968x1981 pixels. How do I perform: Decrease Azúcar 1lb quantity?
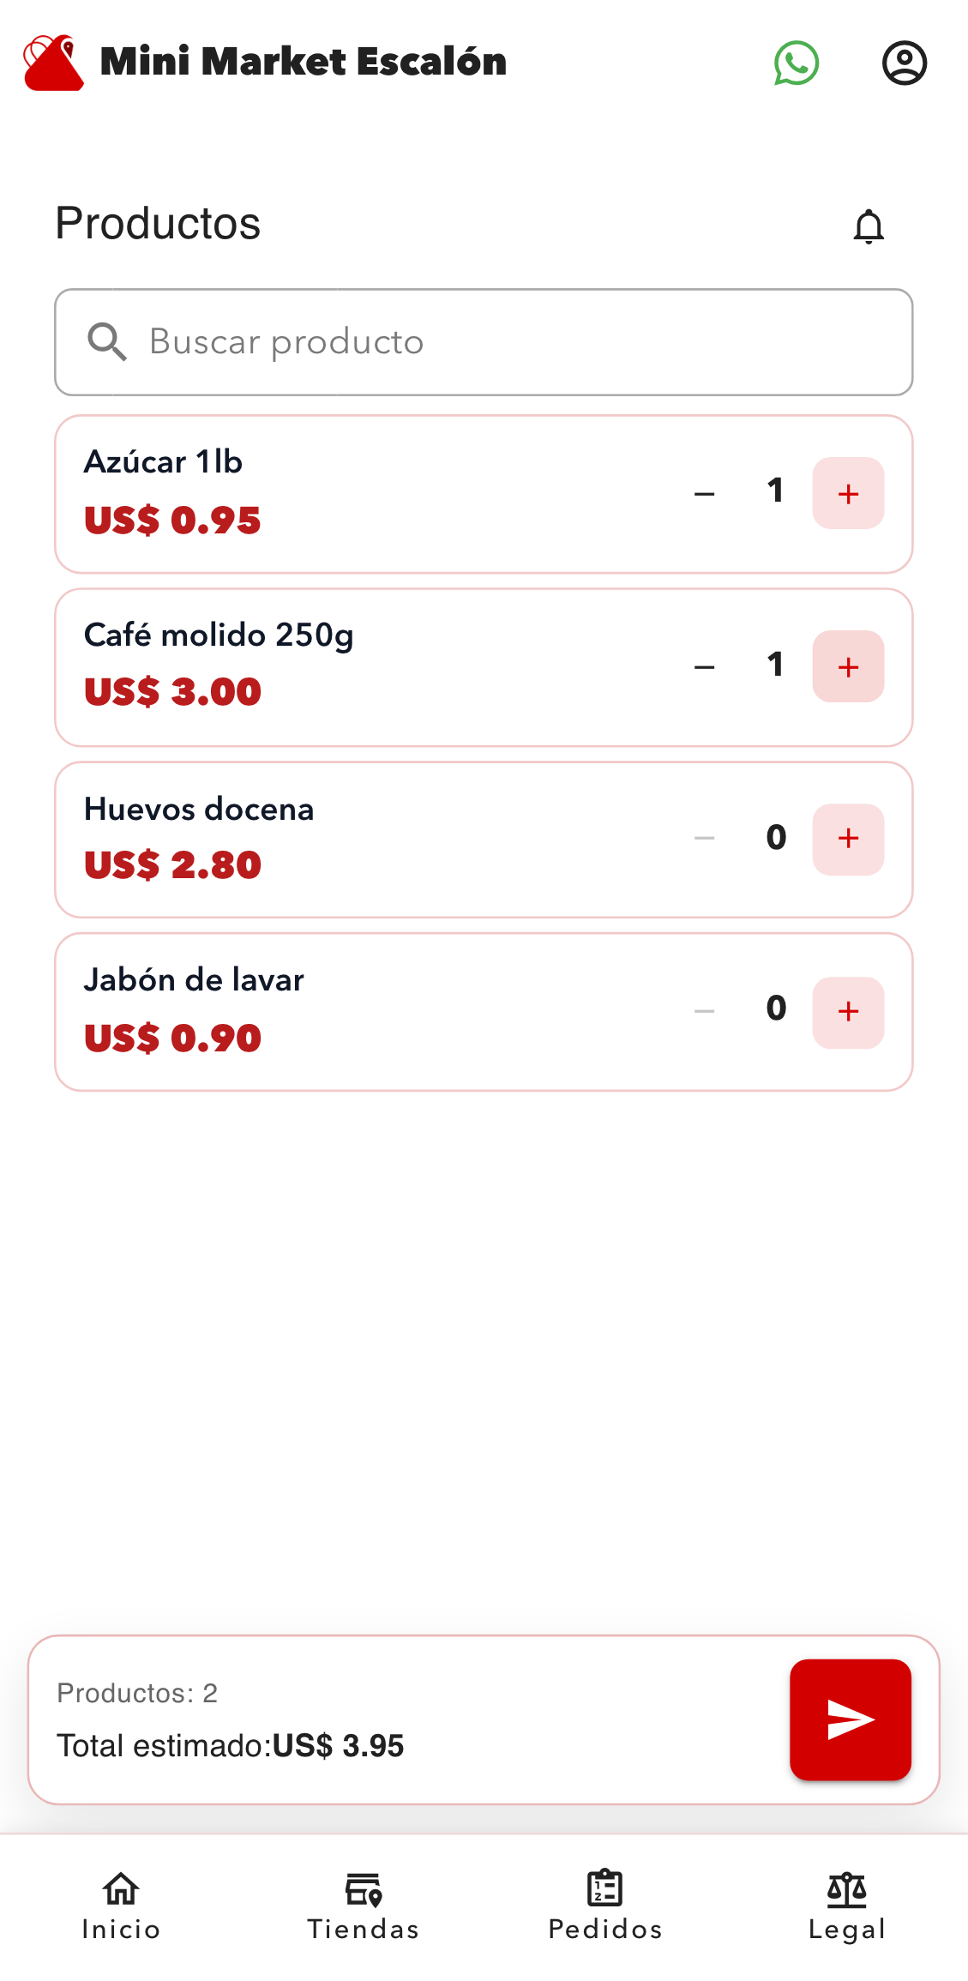click(x=705, y=494)
